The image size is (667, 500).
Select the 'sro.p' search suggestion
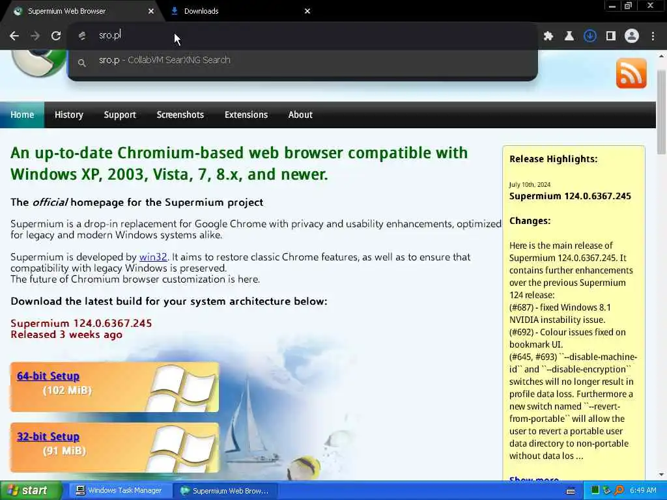tap(302, 61)
